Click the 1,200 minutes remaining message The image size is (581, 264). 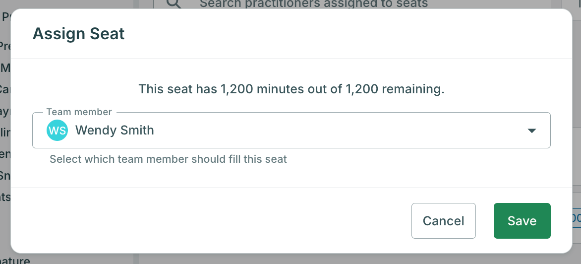tap(291, 89)
